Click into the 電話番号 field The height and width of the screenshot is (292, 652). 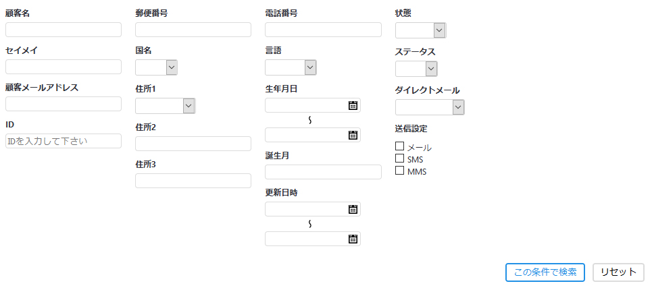tap(323, 30)
